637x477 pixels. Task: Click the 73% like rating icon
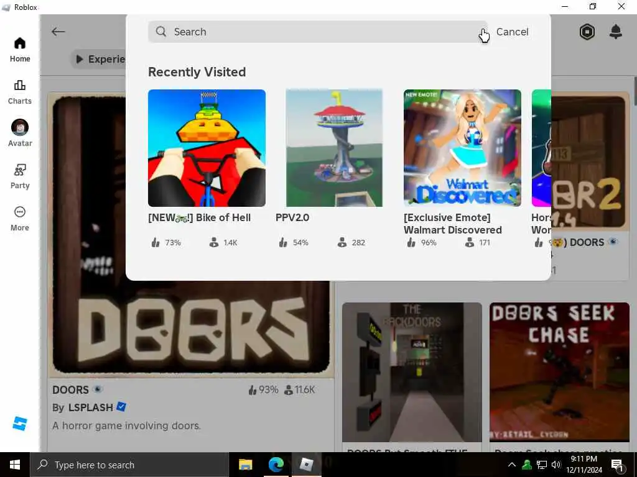(x=155, y=243)
